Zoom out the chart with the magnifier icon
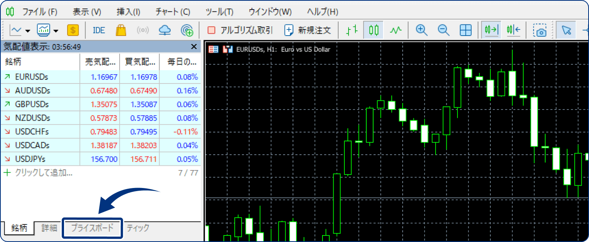This screenshot has width=589, height=242. coord(443,29)
